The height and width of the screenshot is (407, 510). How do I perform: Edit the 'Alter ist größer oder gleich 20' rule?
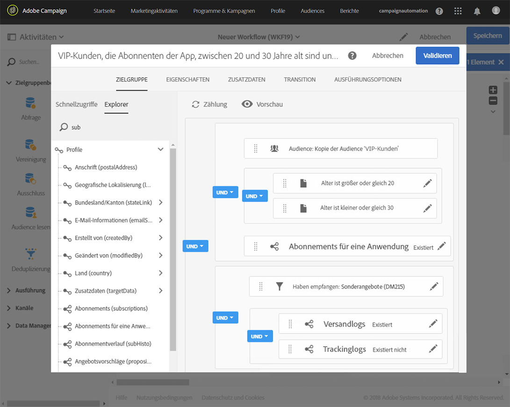[427, 183]
